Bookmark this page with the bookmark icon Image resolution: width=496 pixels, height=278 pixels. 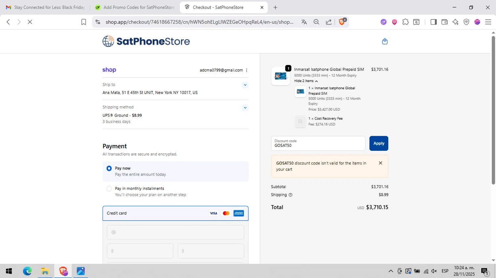point(84,22)
